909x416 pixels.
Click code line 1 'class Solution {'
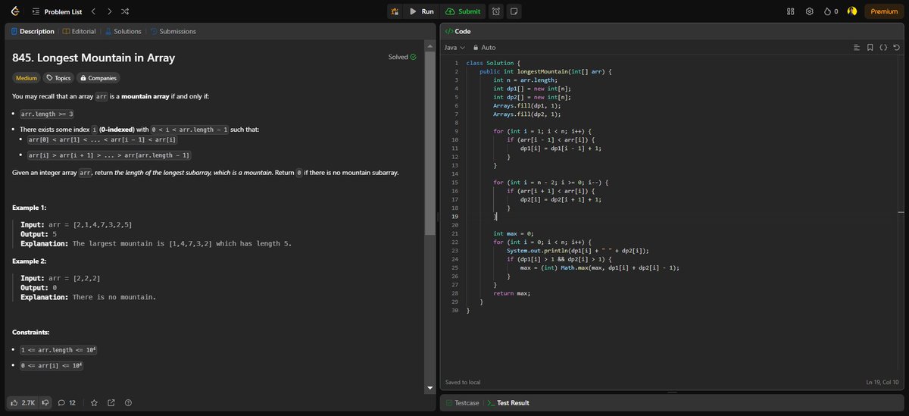pyautogui.click(x=493, y=63)
